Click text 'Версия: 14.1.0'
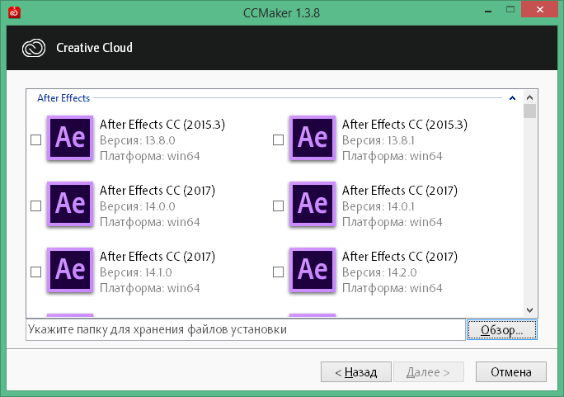The width and height of the screenshot is (564, 397). point(135,272)
